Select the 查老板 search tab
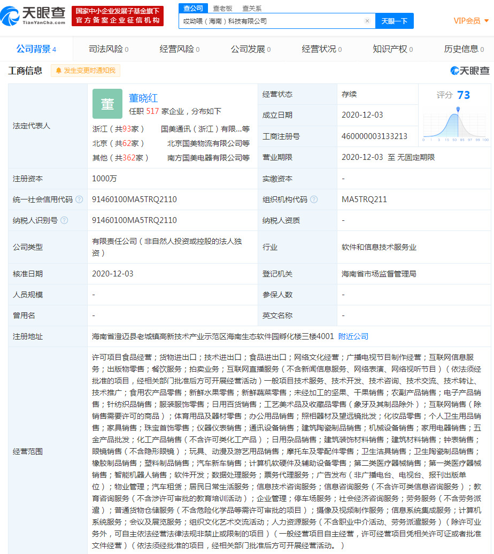Screen dimensions: 494x554 (222, 8)
